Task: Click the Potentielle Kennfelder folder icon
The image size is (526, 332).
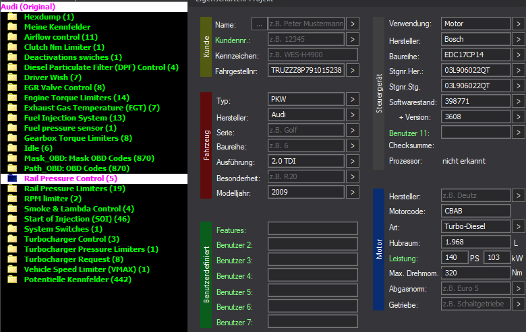Action: click(x=12, y=279)
